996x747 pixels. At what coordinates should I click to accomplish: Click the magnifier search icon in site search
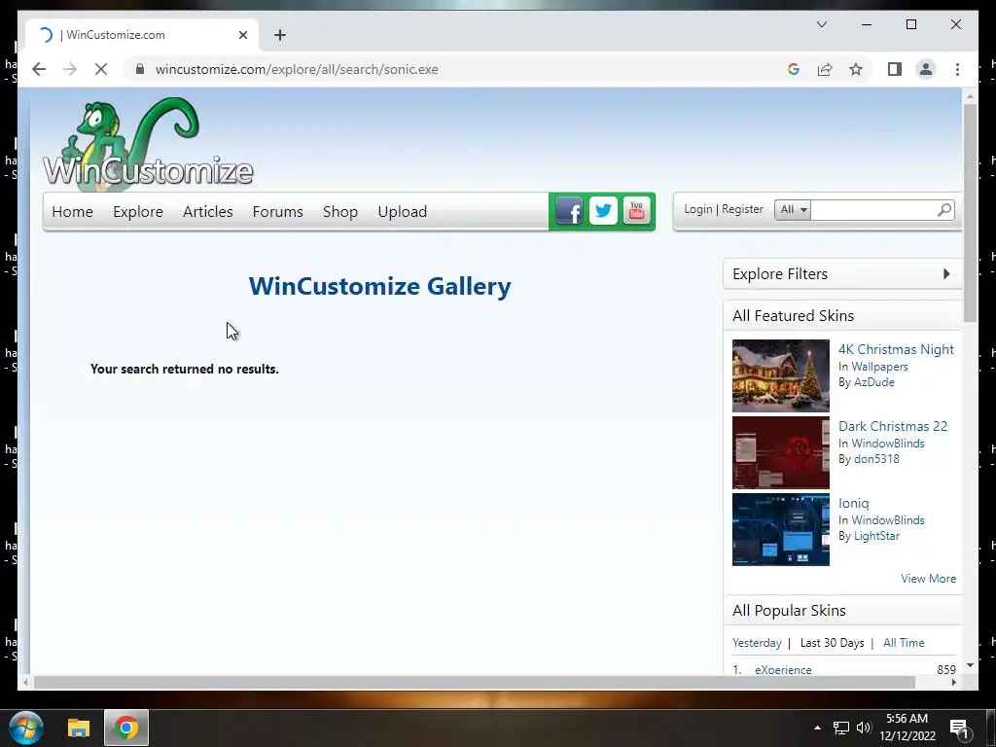[x=944, y=210]
